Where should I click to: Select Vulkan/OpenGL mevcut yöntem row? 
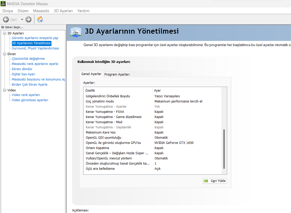coord(152,158)
